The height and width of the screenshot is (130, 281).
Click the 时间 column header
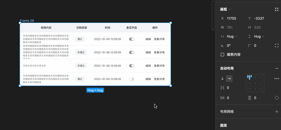[x=108, y=28]
